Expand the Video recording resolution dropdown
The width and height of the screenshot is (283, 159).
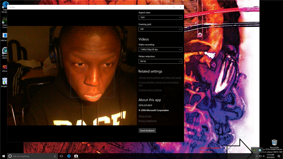[x=160, y=50]
